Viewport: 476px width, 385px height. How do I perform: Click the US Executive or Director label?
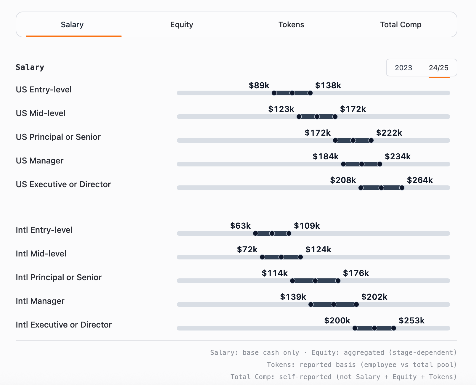63,184
